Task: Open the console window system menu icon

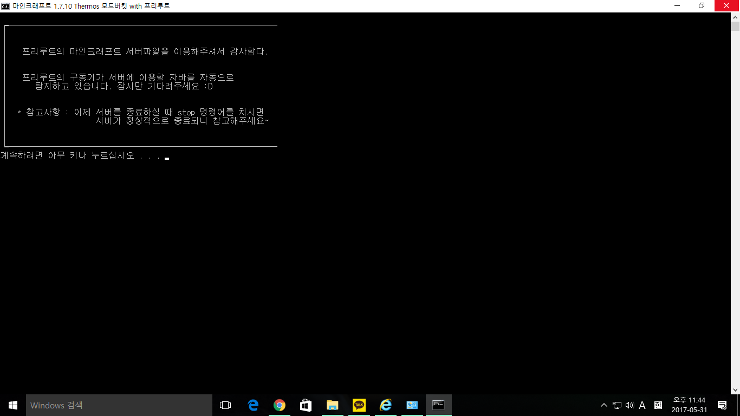Action: click(5, 6)
